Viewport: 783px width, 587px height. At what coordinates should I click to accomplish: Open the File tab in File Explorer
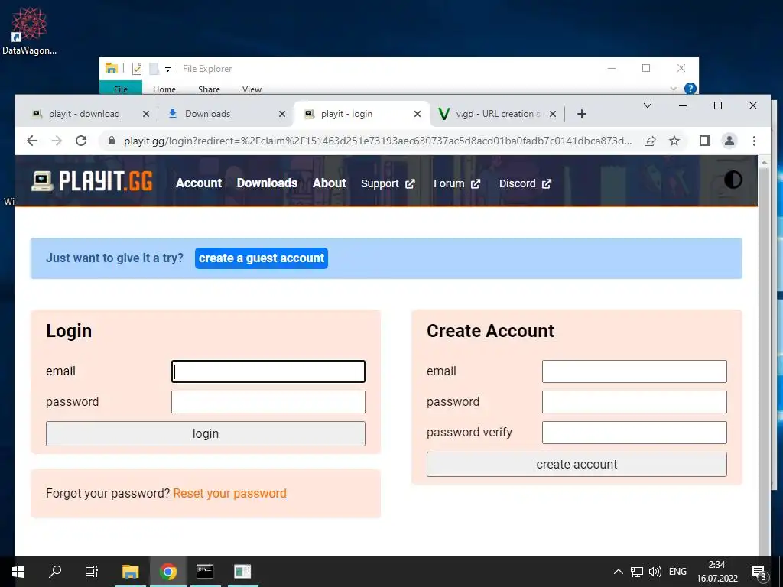(x=121, y=89)
